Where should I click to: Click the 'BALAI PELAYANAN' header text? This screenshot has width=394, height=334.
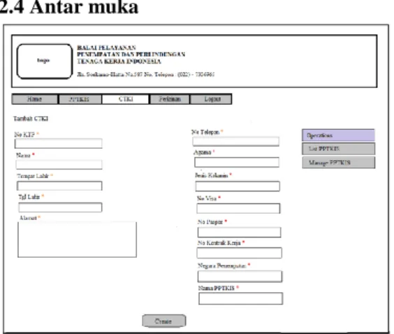[x=107, y=48]
